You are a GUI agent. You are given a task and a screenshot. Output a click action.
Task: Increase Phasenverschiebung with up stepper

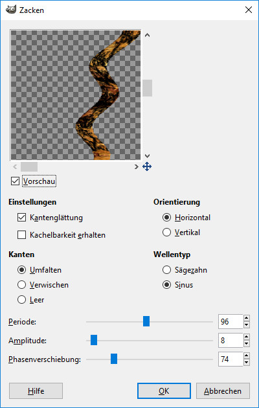pos(247,356)
